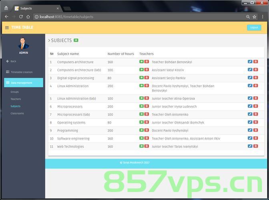Remove teacher from Computers architecture 160 row
The height and width of the screenshot is (200, 269).
tap(147, 62)
